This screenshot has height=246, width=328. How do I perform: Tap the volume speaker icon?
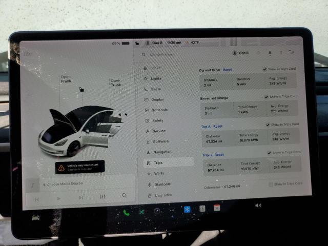click(x=258, y=206)
